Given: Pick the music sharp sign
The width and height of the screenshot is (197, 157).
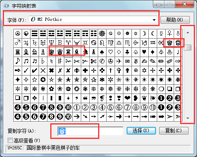Looking at the screenshot, I should (x=60, y=61).
